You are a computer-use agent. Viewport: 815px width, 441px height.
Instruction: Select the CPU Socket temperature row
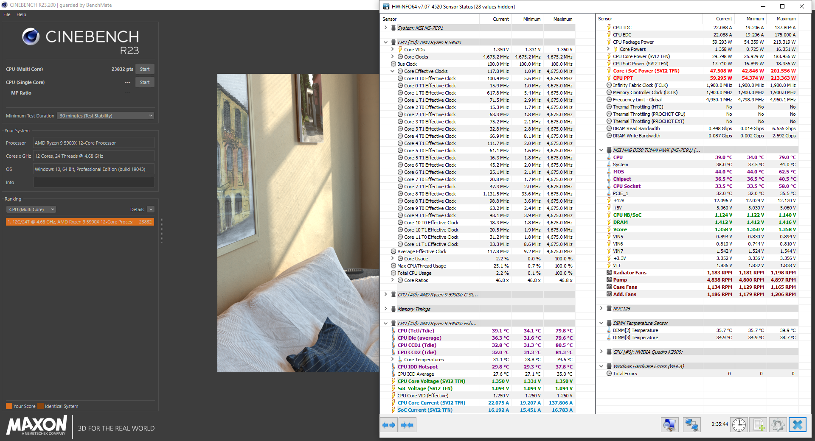[x=697, y=186]
